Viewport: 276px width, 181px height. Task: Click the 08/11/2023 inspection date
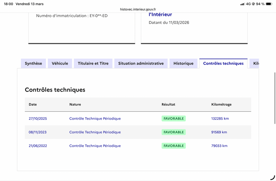coord(38,132)
